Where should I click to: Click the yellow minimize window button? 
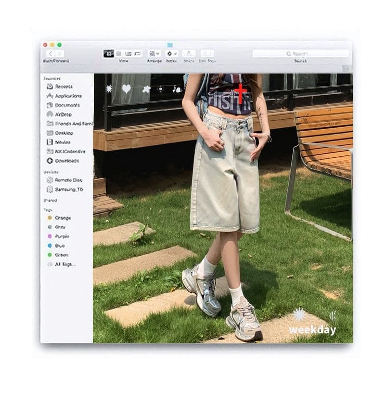[52, 45]
